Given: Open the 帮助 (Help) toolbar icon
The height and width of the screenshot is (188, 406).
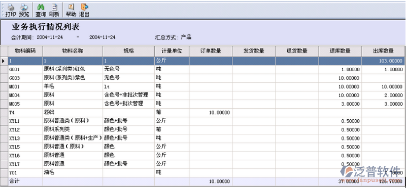Looking at the screenshot, I should [71, 7].
